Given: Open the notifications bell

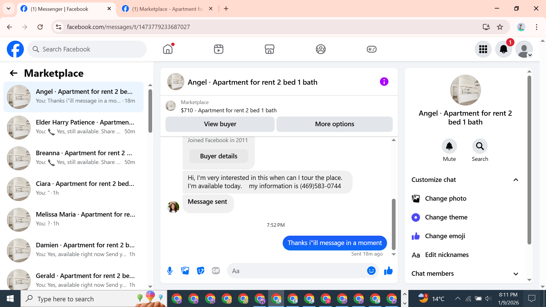Looking at the screenshot, I should [x=503, y=49].
